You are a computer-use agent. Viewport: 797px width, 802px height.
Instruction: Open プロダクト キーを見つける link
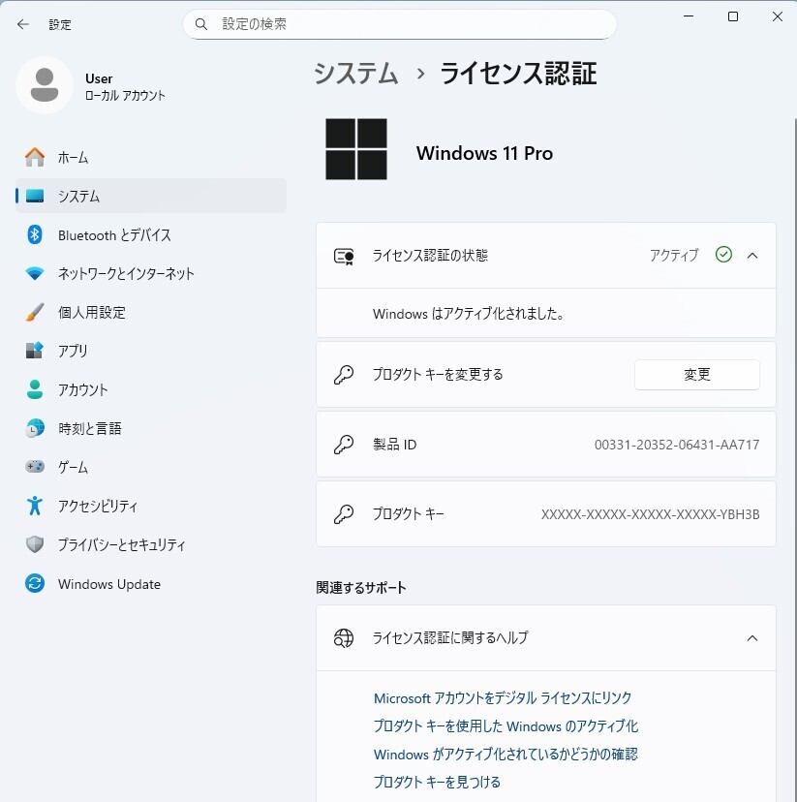437,782
